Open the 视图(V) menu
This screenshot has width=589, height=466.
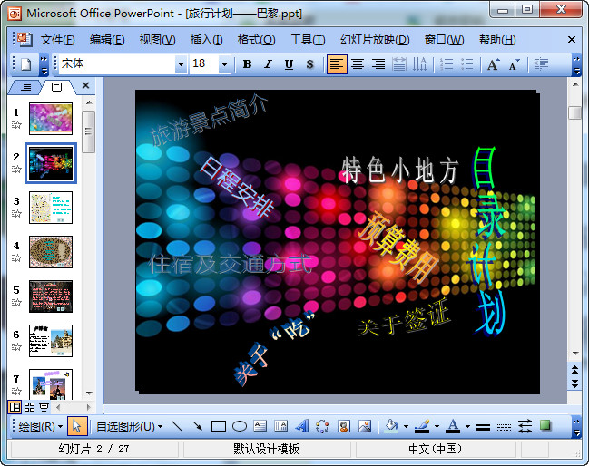pos(157,40)
